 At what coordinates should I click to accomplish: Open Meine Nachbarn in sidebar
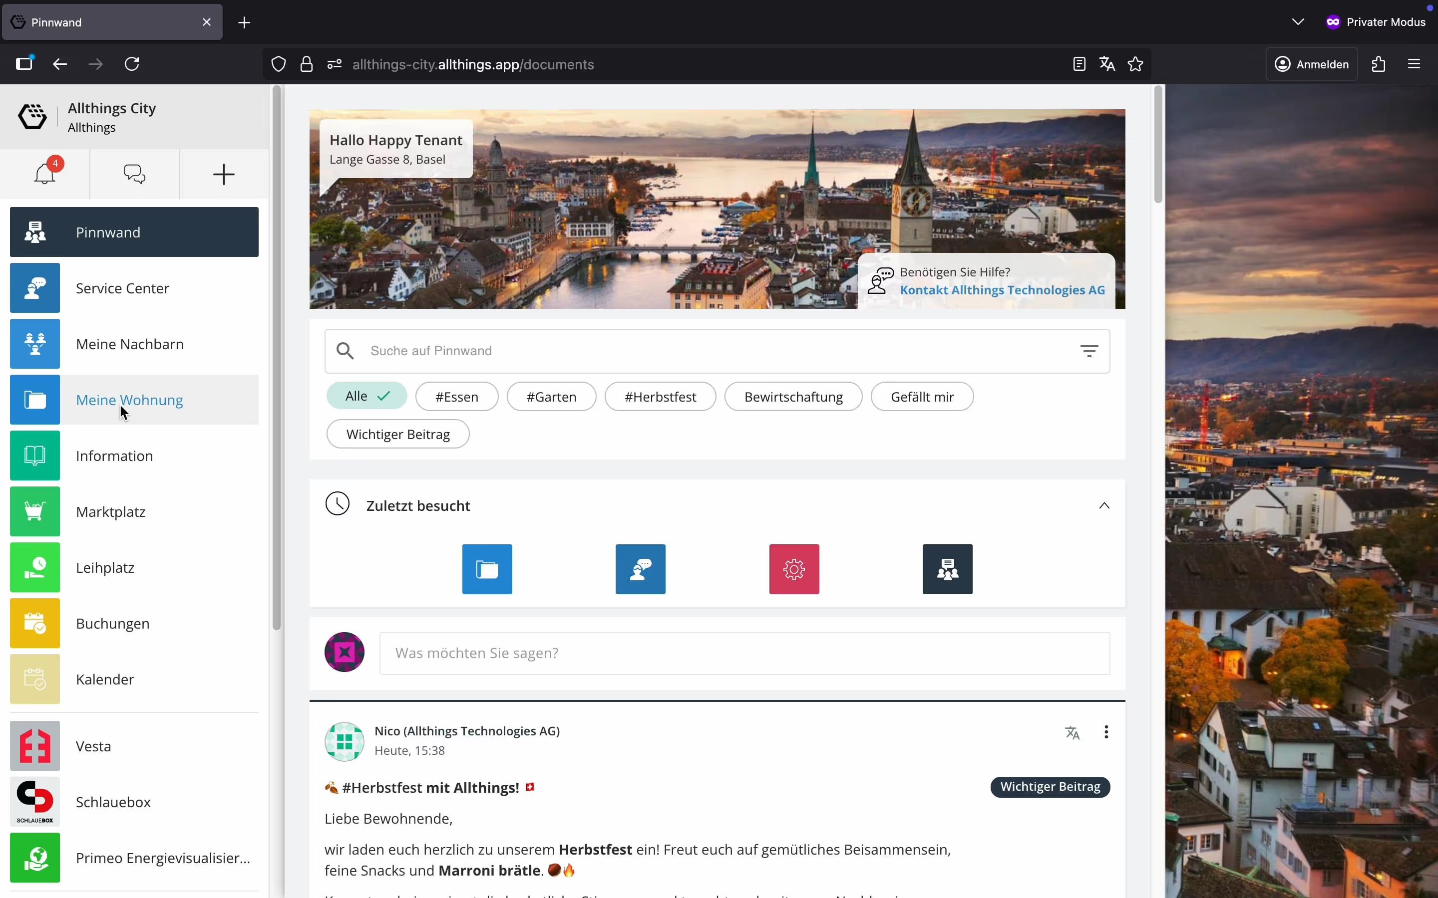134,344
